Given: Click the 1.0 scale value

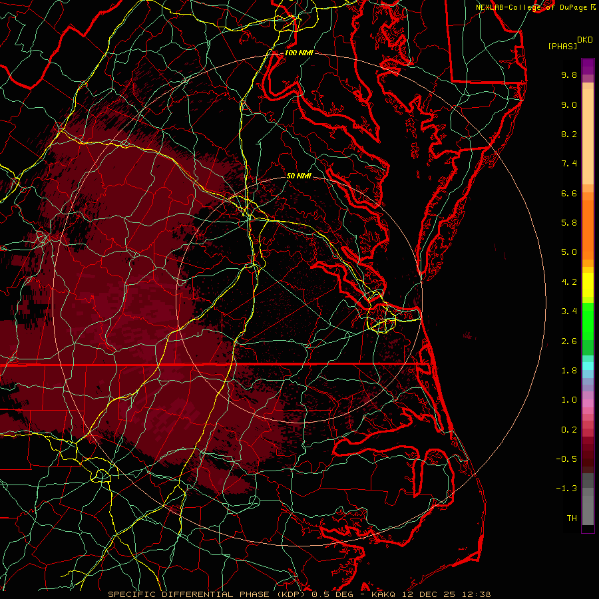Looking at the screenshot, I should [569, 400].
